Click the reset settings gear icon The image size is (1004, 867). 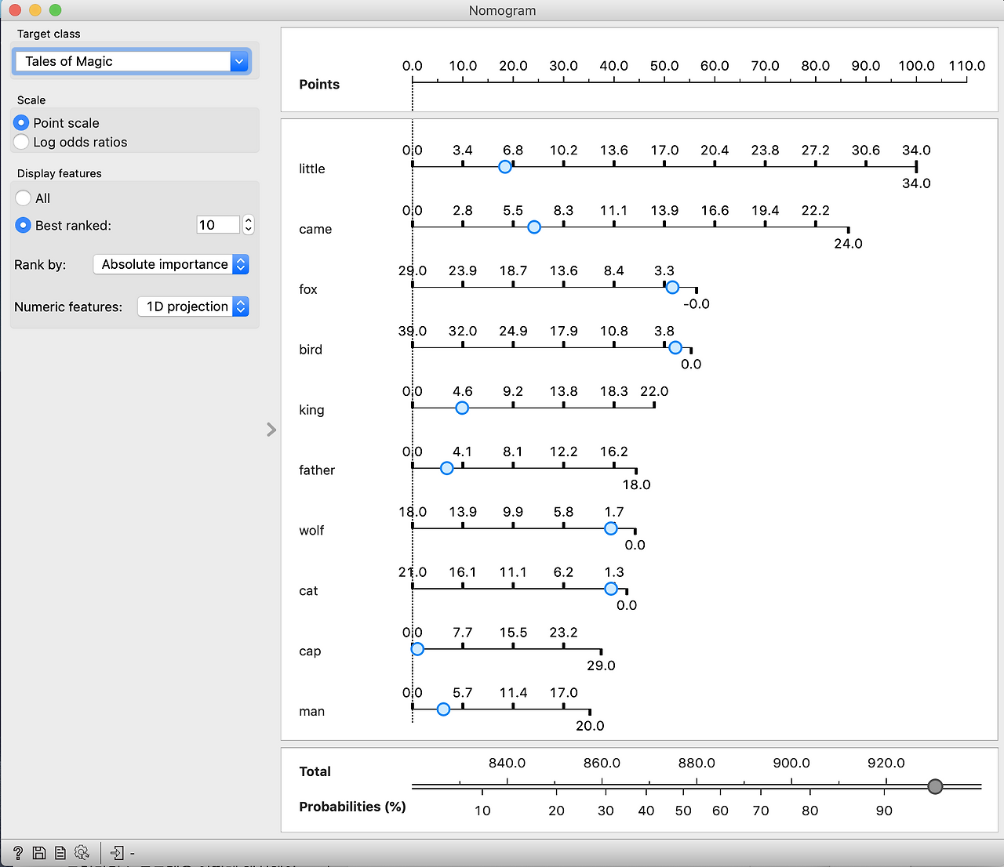tap(82, 853)
